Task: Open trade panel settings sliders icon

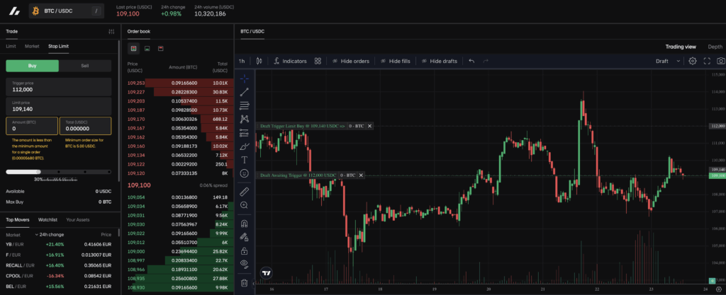Action: click(x=111, y=31)
